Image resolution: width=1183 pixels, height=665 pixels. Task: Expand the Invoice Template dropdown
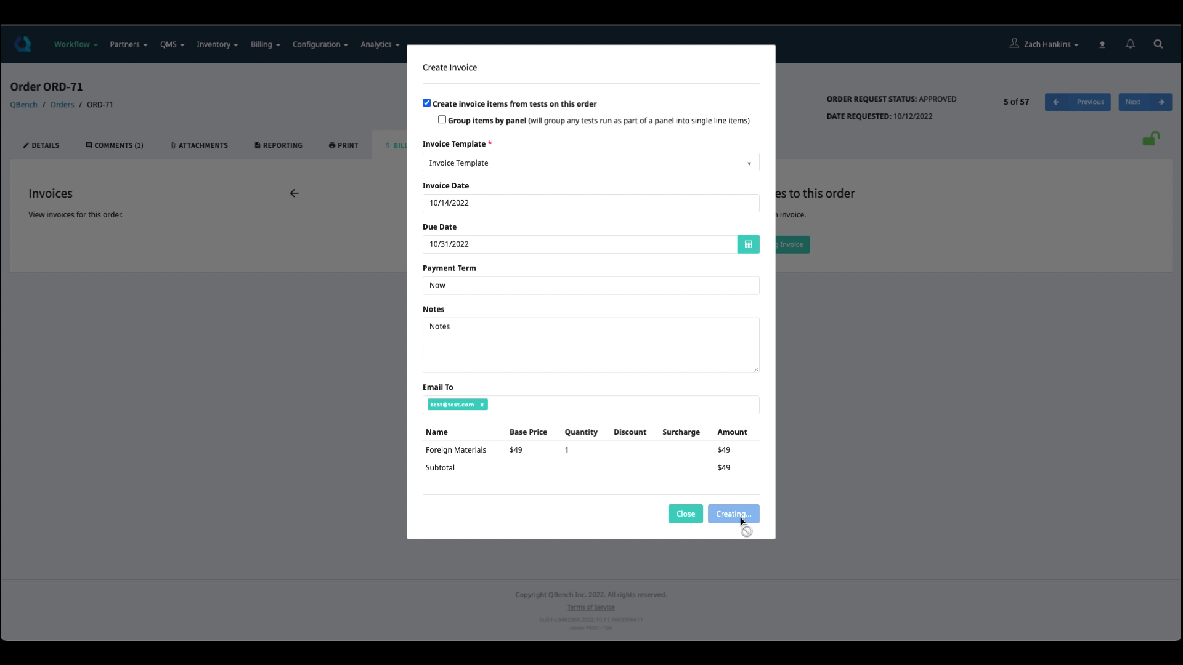(x=590, y=163)
